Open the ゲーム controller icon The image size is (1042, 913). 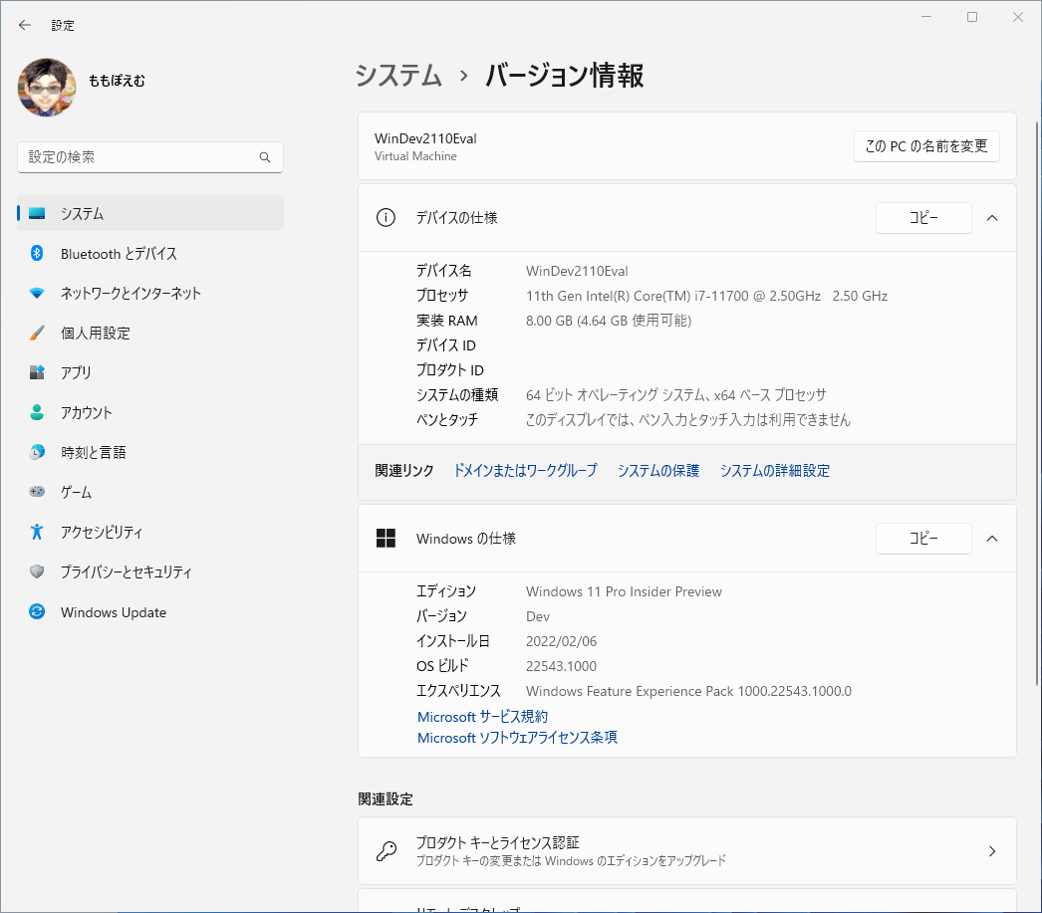click(37, 492)
